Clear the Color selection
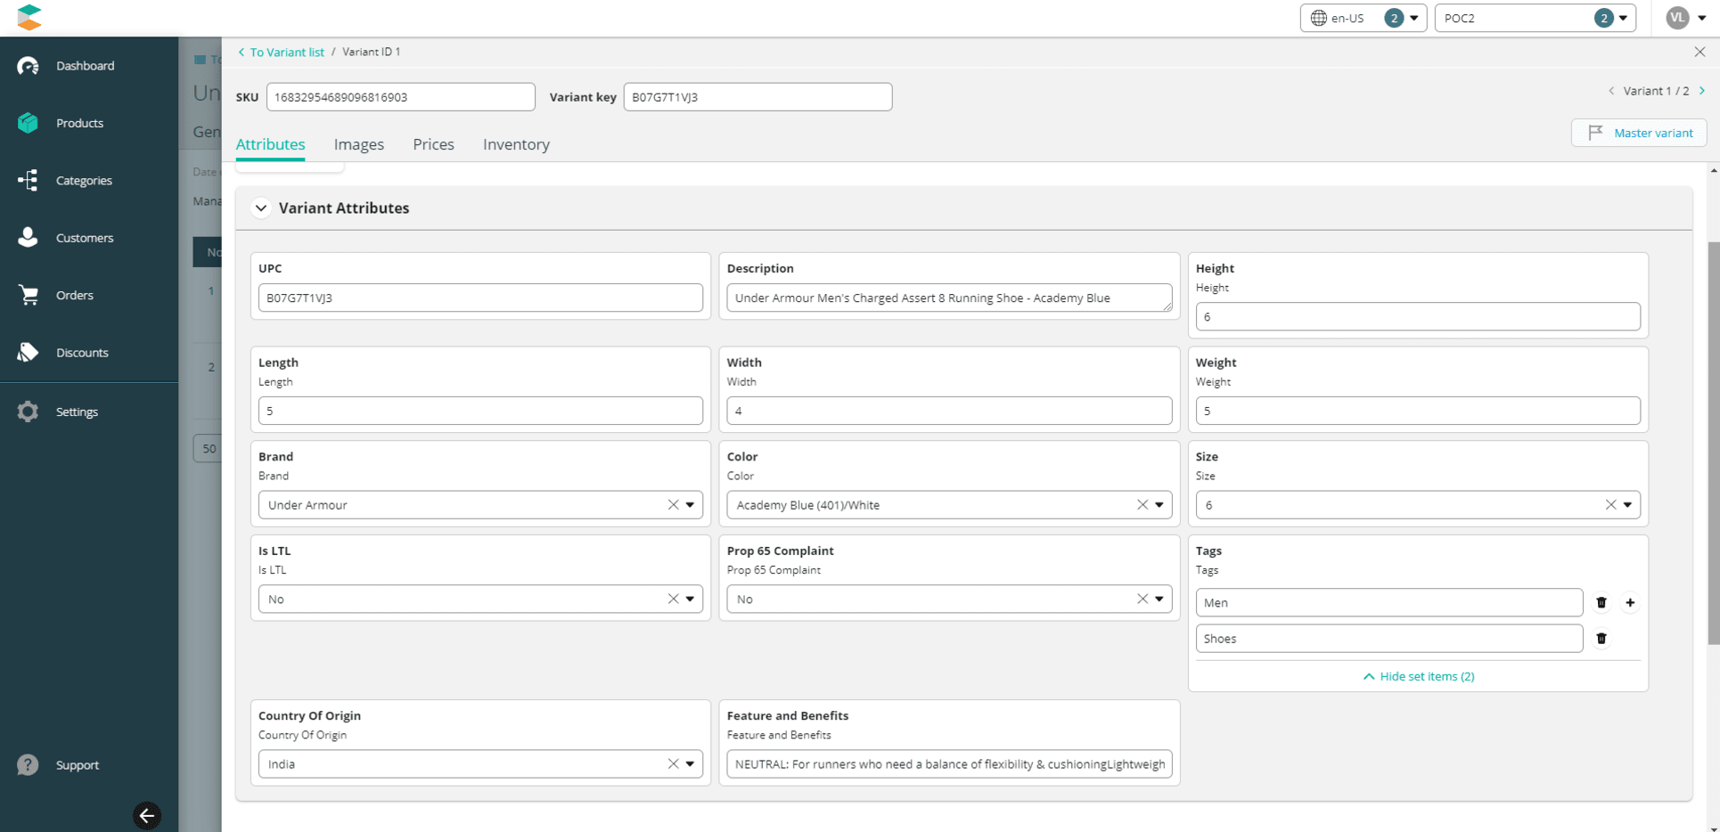The height and width of the screenshot is (832, 1720). (1143, 505)
